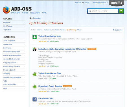This screenshot has width=127, height=107.
Task: Open Facebook Like title link
Action: point(45,99)
